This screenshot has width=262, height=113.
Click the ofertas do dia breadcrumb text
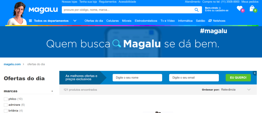coord(36,64)
